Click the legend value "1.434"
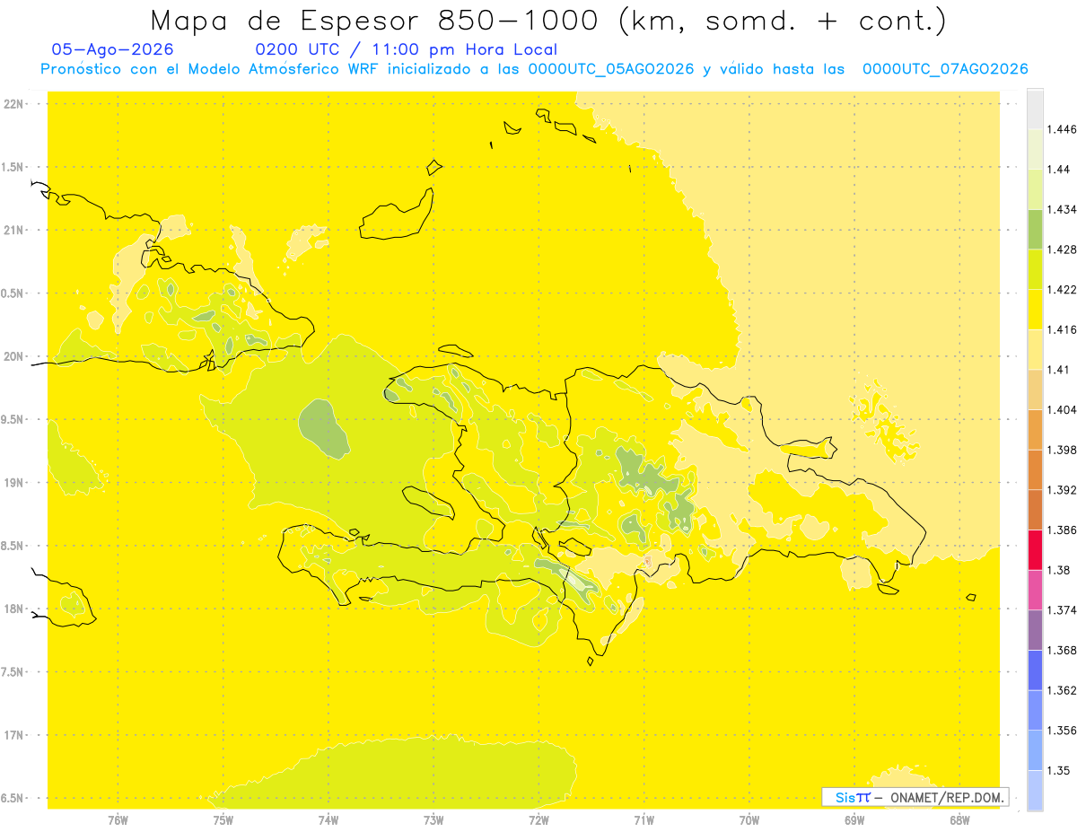 coord(1063,209)
